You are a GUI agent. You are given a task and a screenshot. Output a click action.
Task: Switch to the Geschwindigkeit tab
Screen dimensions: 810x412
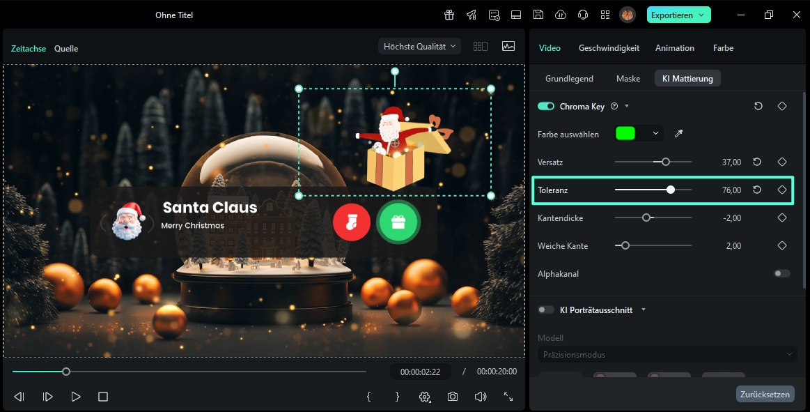coord(609,48)
